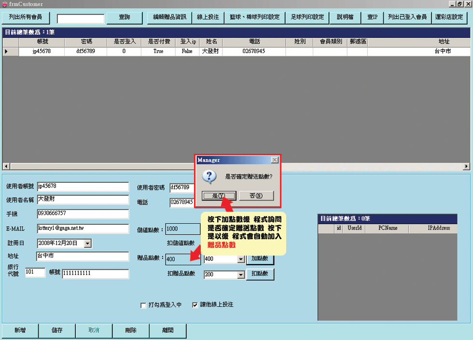Click the 帳號 column header
Image resolution: width=473 pixels, height=340 pixels.
tap(42, 42)
